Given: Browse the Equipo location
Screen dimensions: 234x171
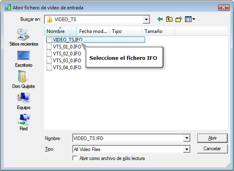Looking at the screenshot, I should 24,101.
